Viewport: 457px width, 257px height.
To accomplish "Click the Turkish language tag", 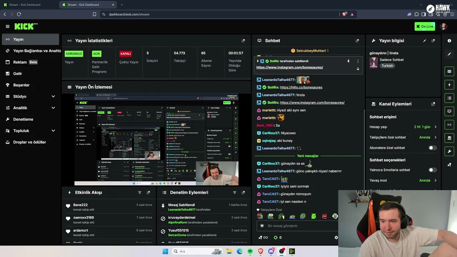I will click(x=387, y=66).
